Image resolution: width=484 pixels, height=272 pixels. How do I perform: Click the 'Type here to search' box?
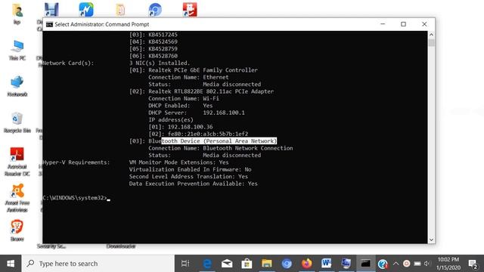click(98, 264)
